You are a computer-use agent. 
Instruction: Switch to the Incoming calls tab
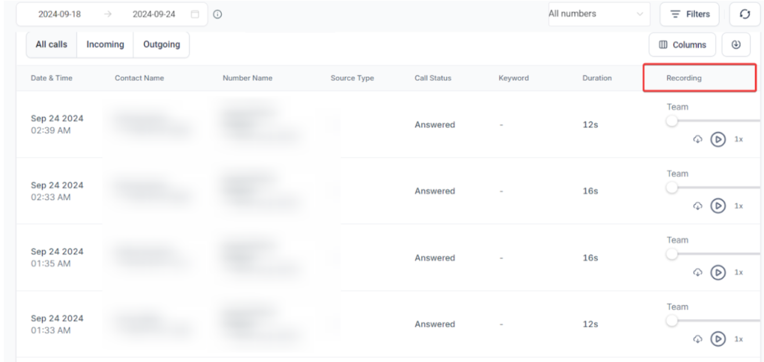pos(105,45)
